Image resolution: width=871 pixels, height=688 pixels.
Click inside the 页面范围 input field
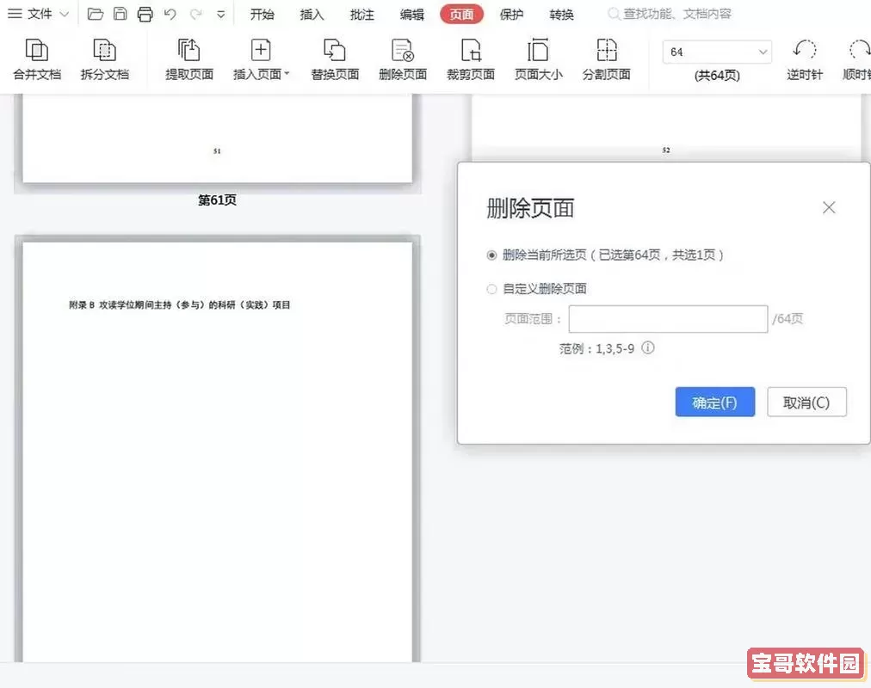point(668,318)
